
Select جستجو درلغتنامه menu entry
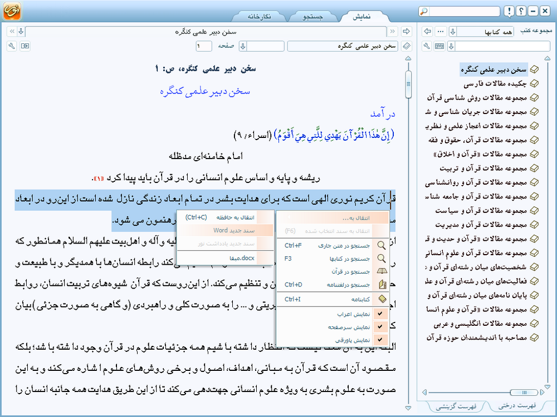pyautogui.click(x=333, y=285)
